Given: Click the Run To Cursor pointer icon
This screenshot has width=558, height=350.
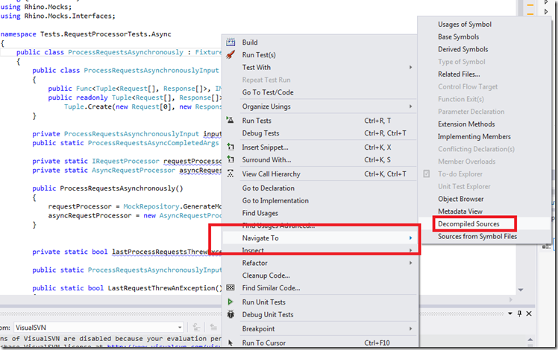Looking at the screenshot, I should click(x=231, y=343).
